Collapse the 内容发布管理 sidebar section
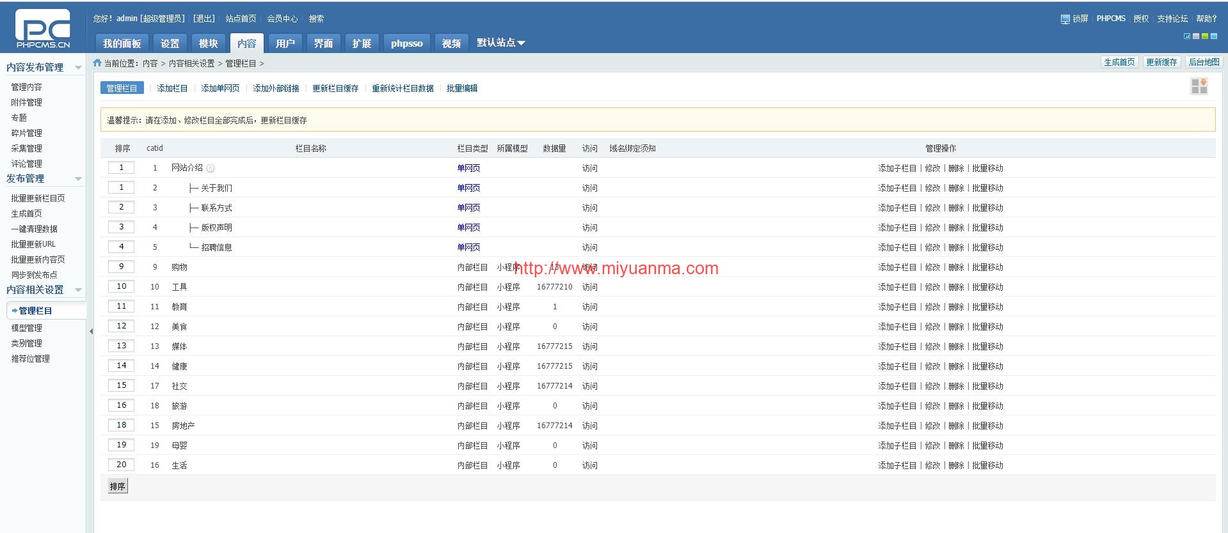This screenshot has width=1228, height=533. (x=78, y=68)
